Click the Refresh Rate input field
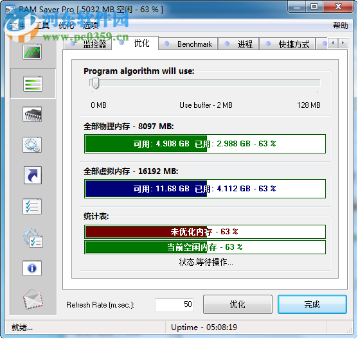Screen dimensions: 358x339 (174, 304)
